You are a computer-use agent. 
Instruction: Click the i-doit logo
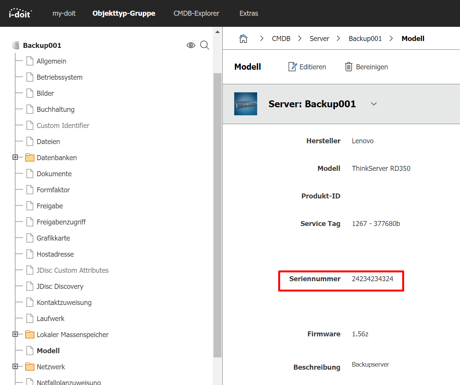pos(20,13)
